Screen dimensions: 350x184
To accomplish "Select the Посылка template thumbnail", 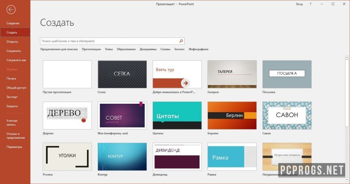I will pyautogui.click(x=287, y=74).
